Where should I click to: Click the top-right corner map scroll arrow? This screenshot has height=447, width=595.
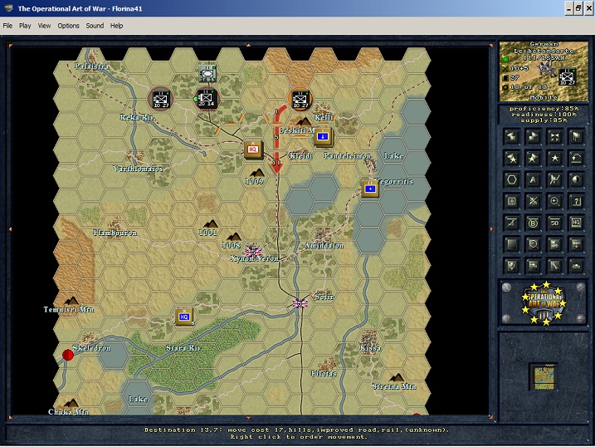pyautogui.click(x=491, y=46)
